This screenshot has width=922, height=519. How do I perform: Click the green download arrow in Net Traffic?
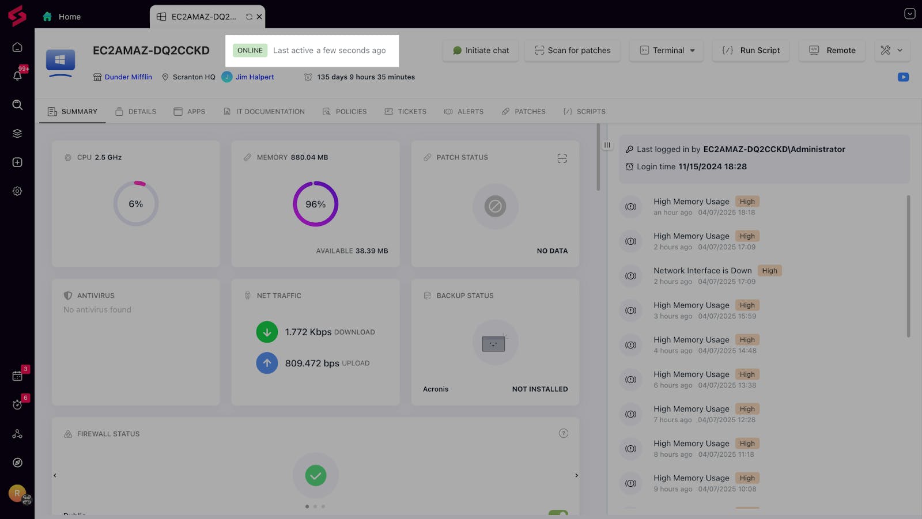pyautogui.click(x=267, y=332)
